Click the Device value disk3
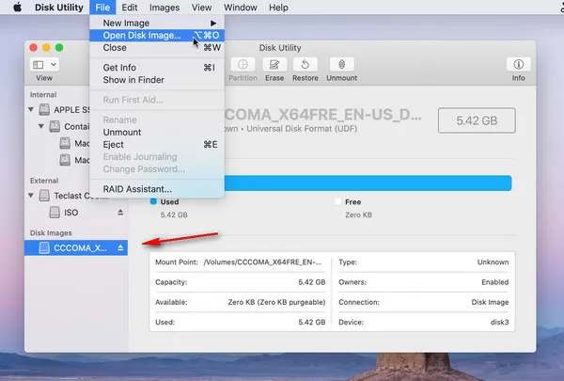Screen dimensions: 564x381 pos(499,322)
